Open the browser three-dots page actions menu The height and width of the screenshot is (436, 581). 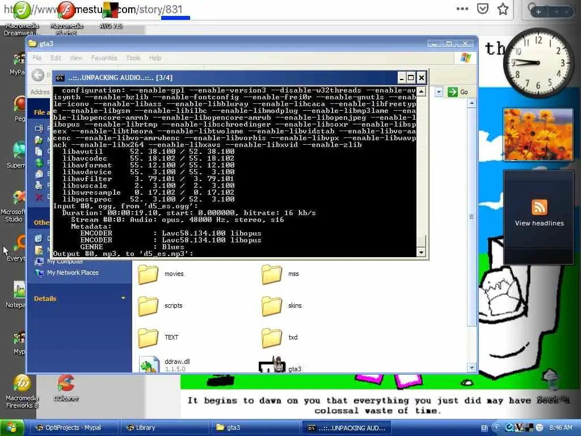coord(462,9)
